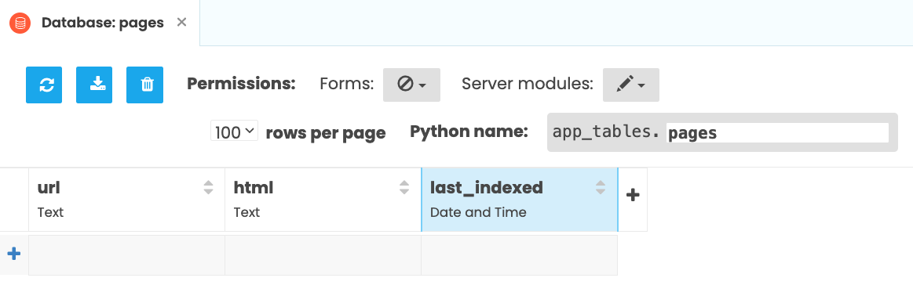Click the refresh table icon button
The height and width of the screenshot is (285, 913).
[44, 85]
